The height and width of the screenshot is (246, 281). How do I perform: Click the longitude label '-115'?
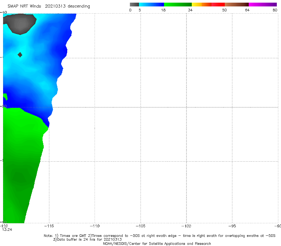point(49,226)
